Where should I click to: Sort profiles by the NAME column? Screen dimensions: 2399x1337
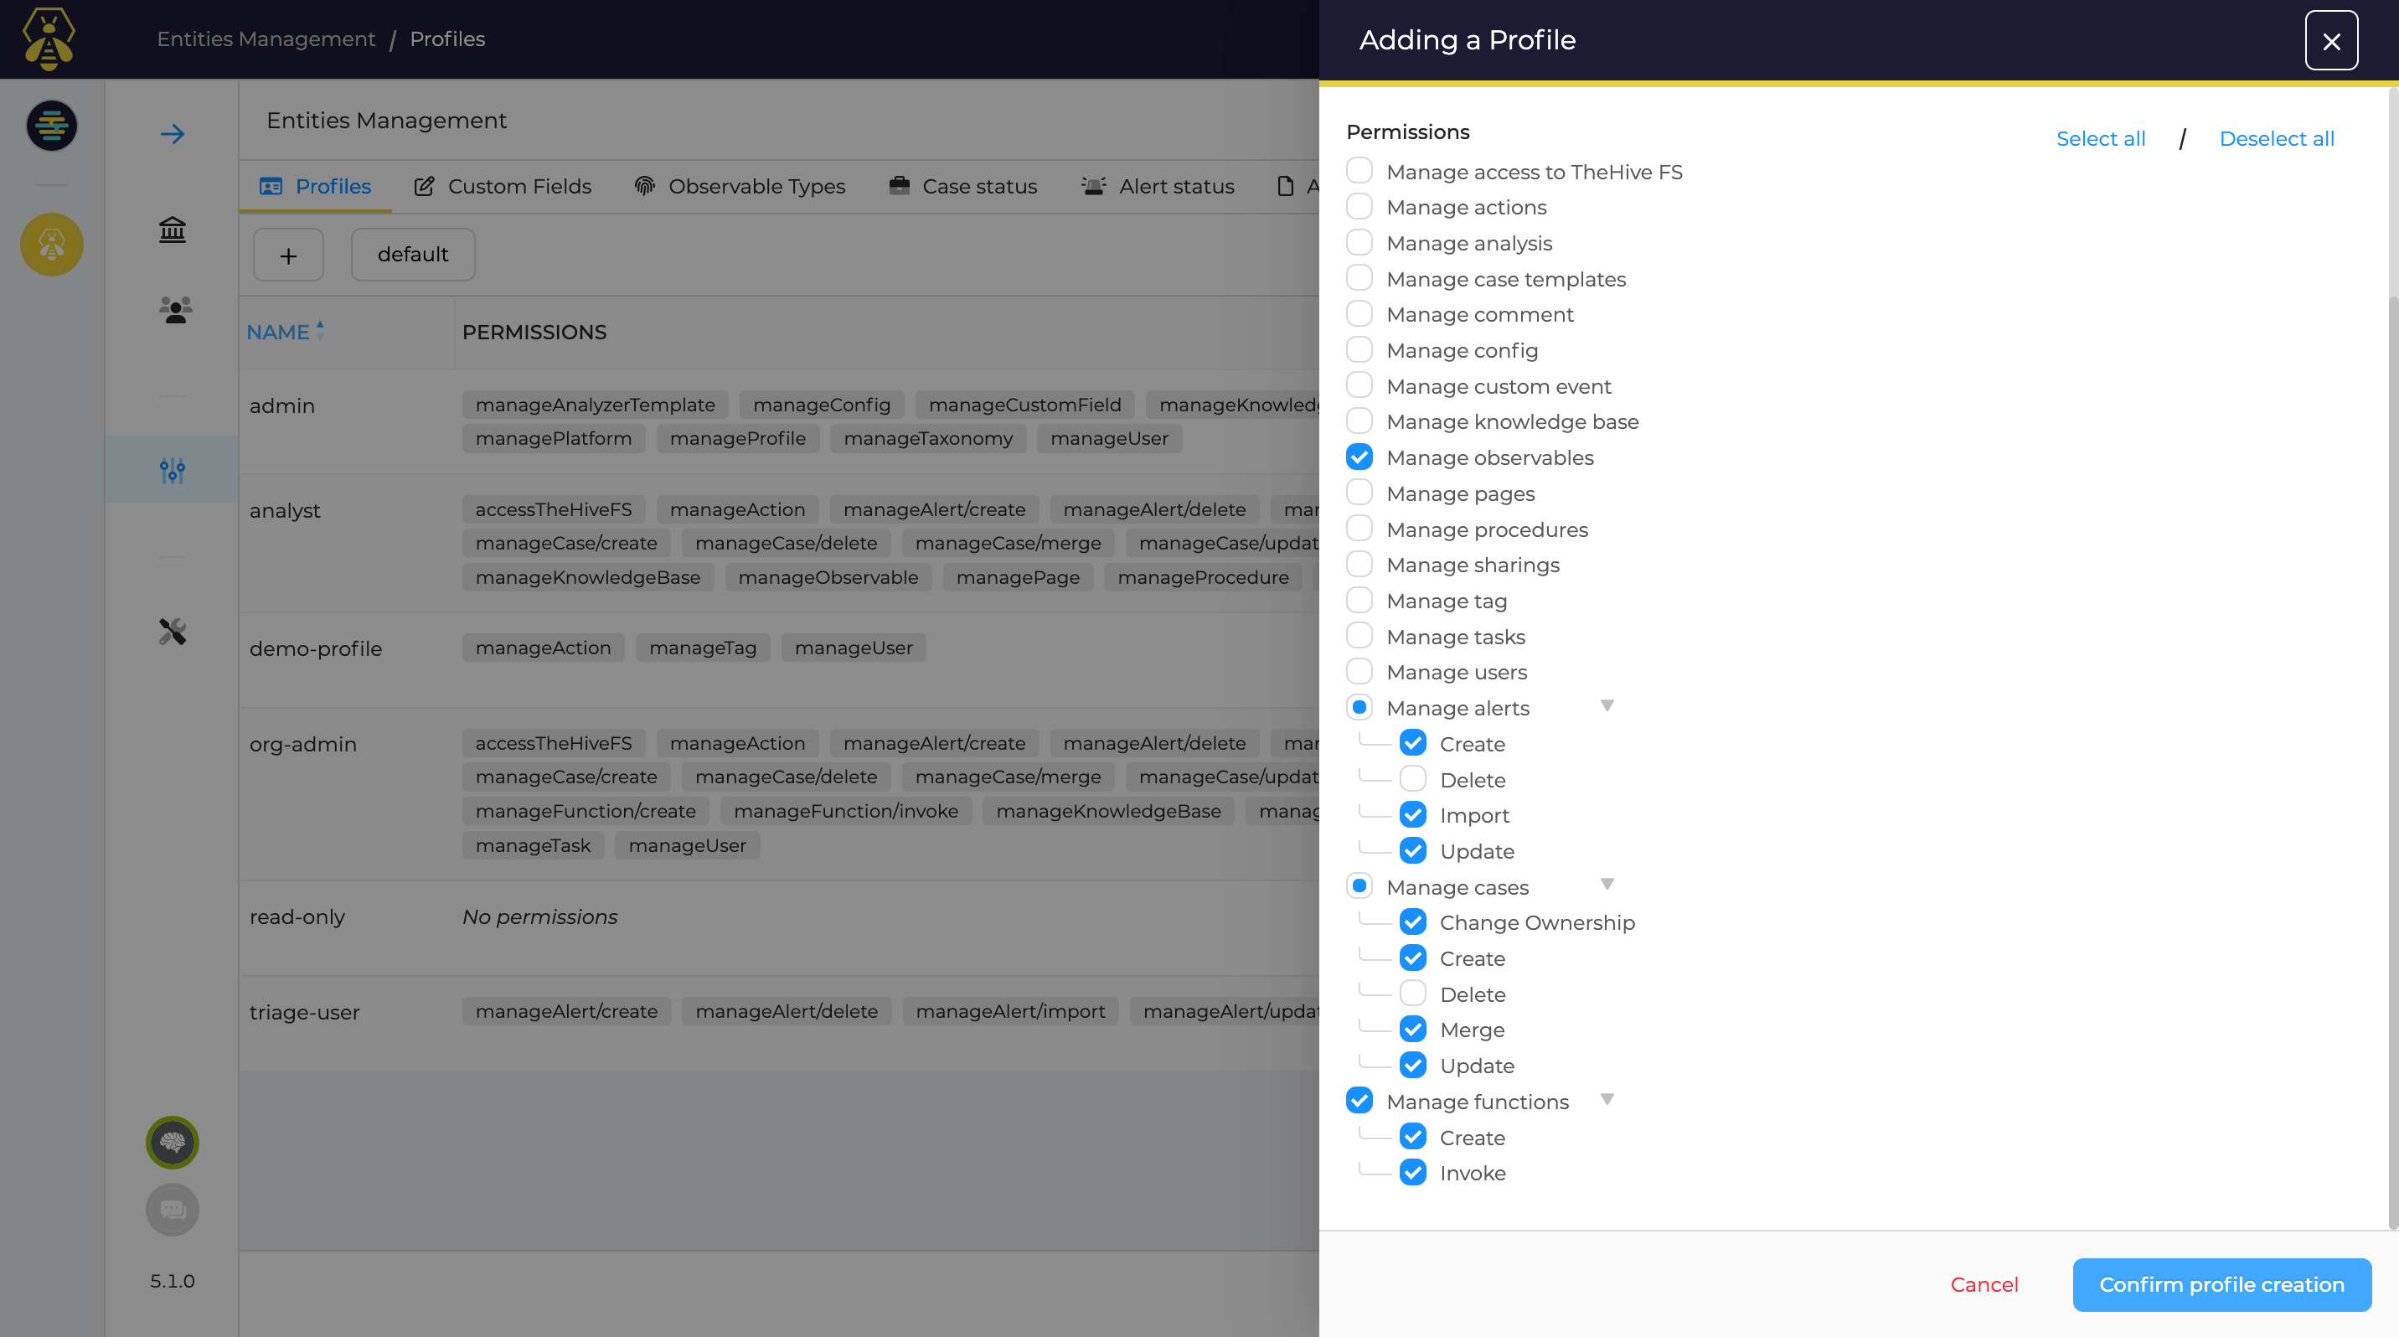278,332
